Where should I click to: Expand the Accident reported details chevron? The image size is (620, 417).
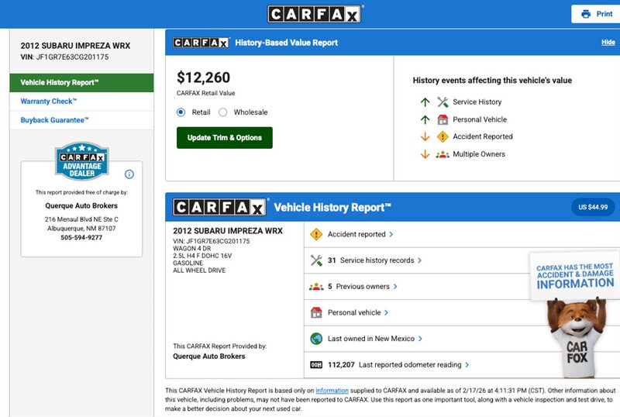point(391,234)
